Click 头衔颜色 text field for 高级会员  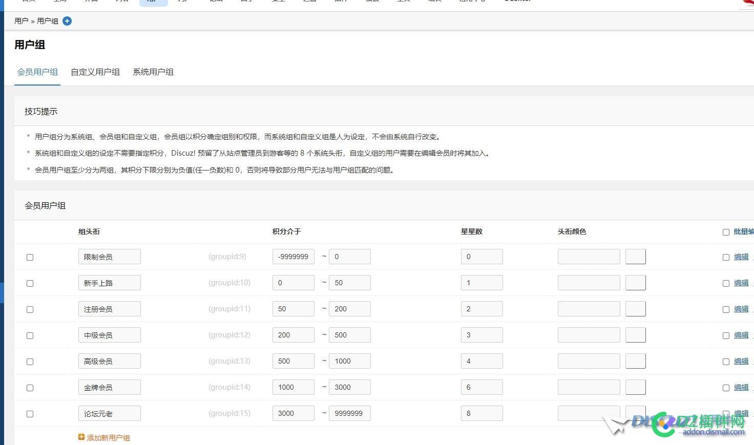[x=589, y=361]
